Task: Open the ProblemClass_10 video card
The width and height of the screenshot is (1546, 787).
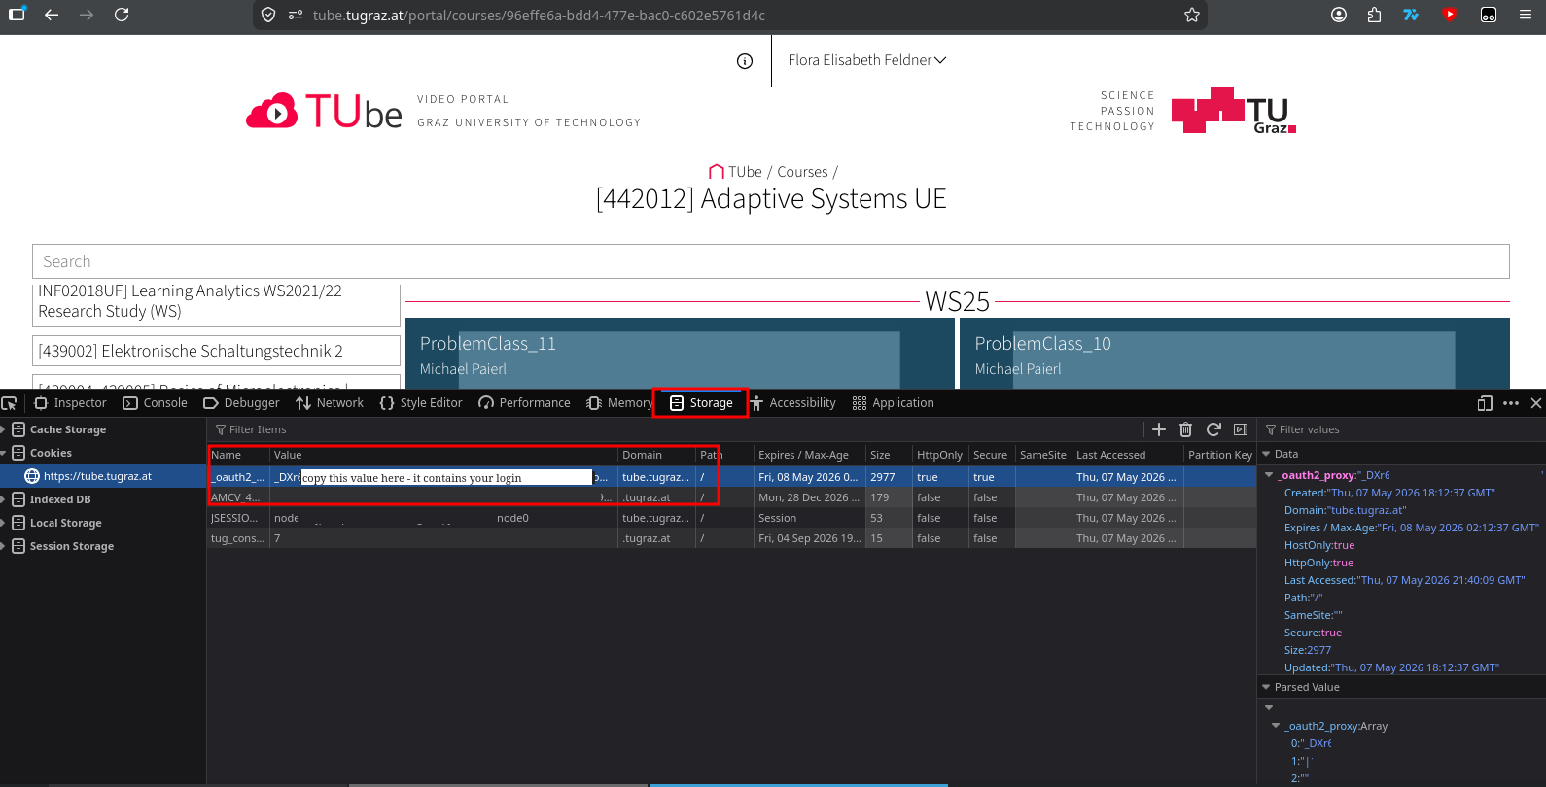Action: pyautogui.click(x=1235, y=354)
